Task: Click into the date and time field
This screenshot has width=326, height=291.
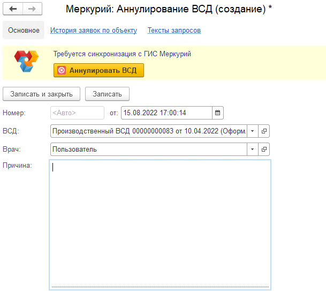Action: tap(166, 113)
